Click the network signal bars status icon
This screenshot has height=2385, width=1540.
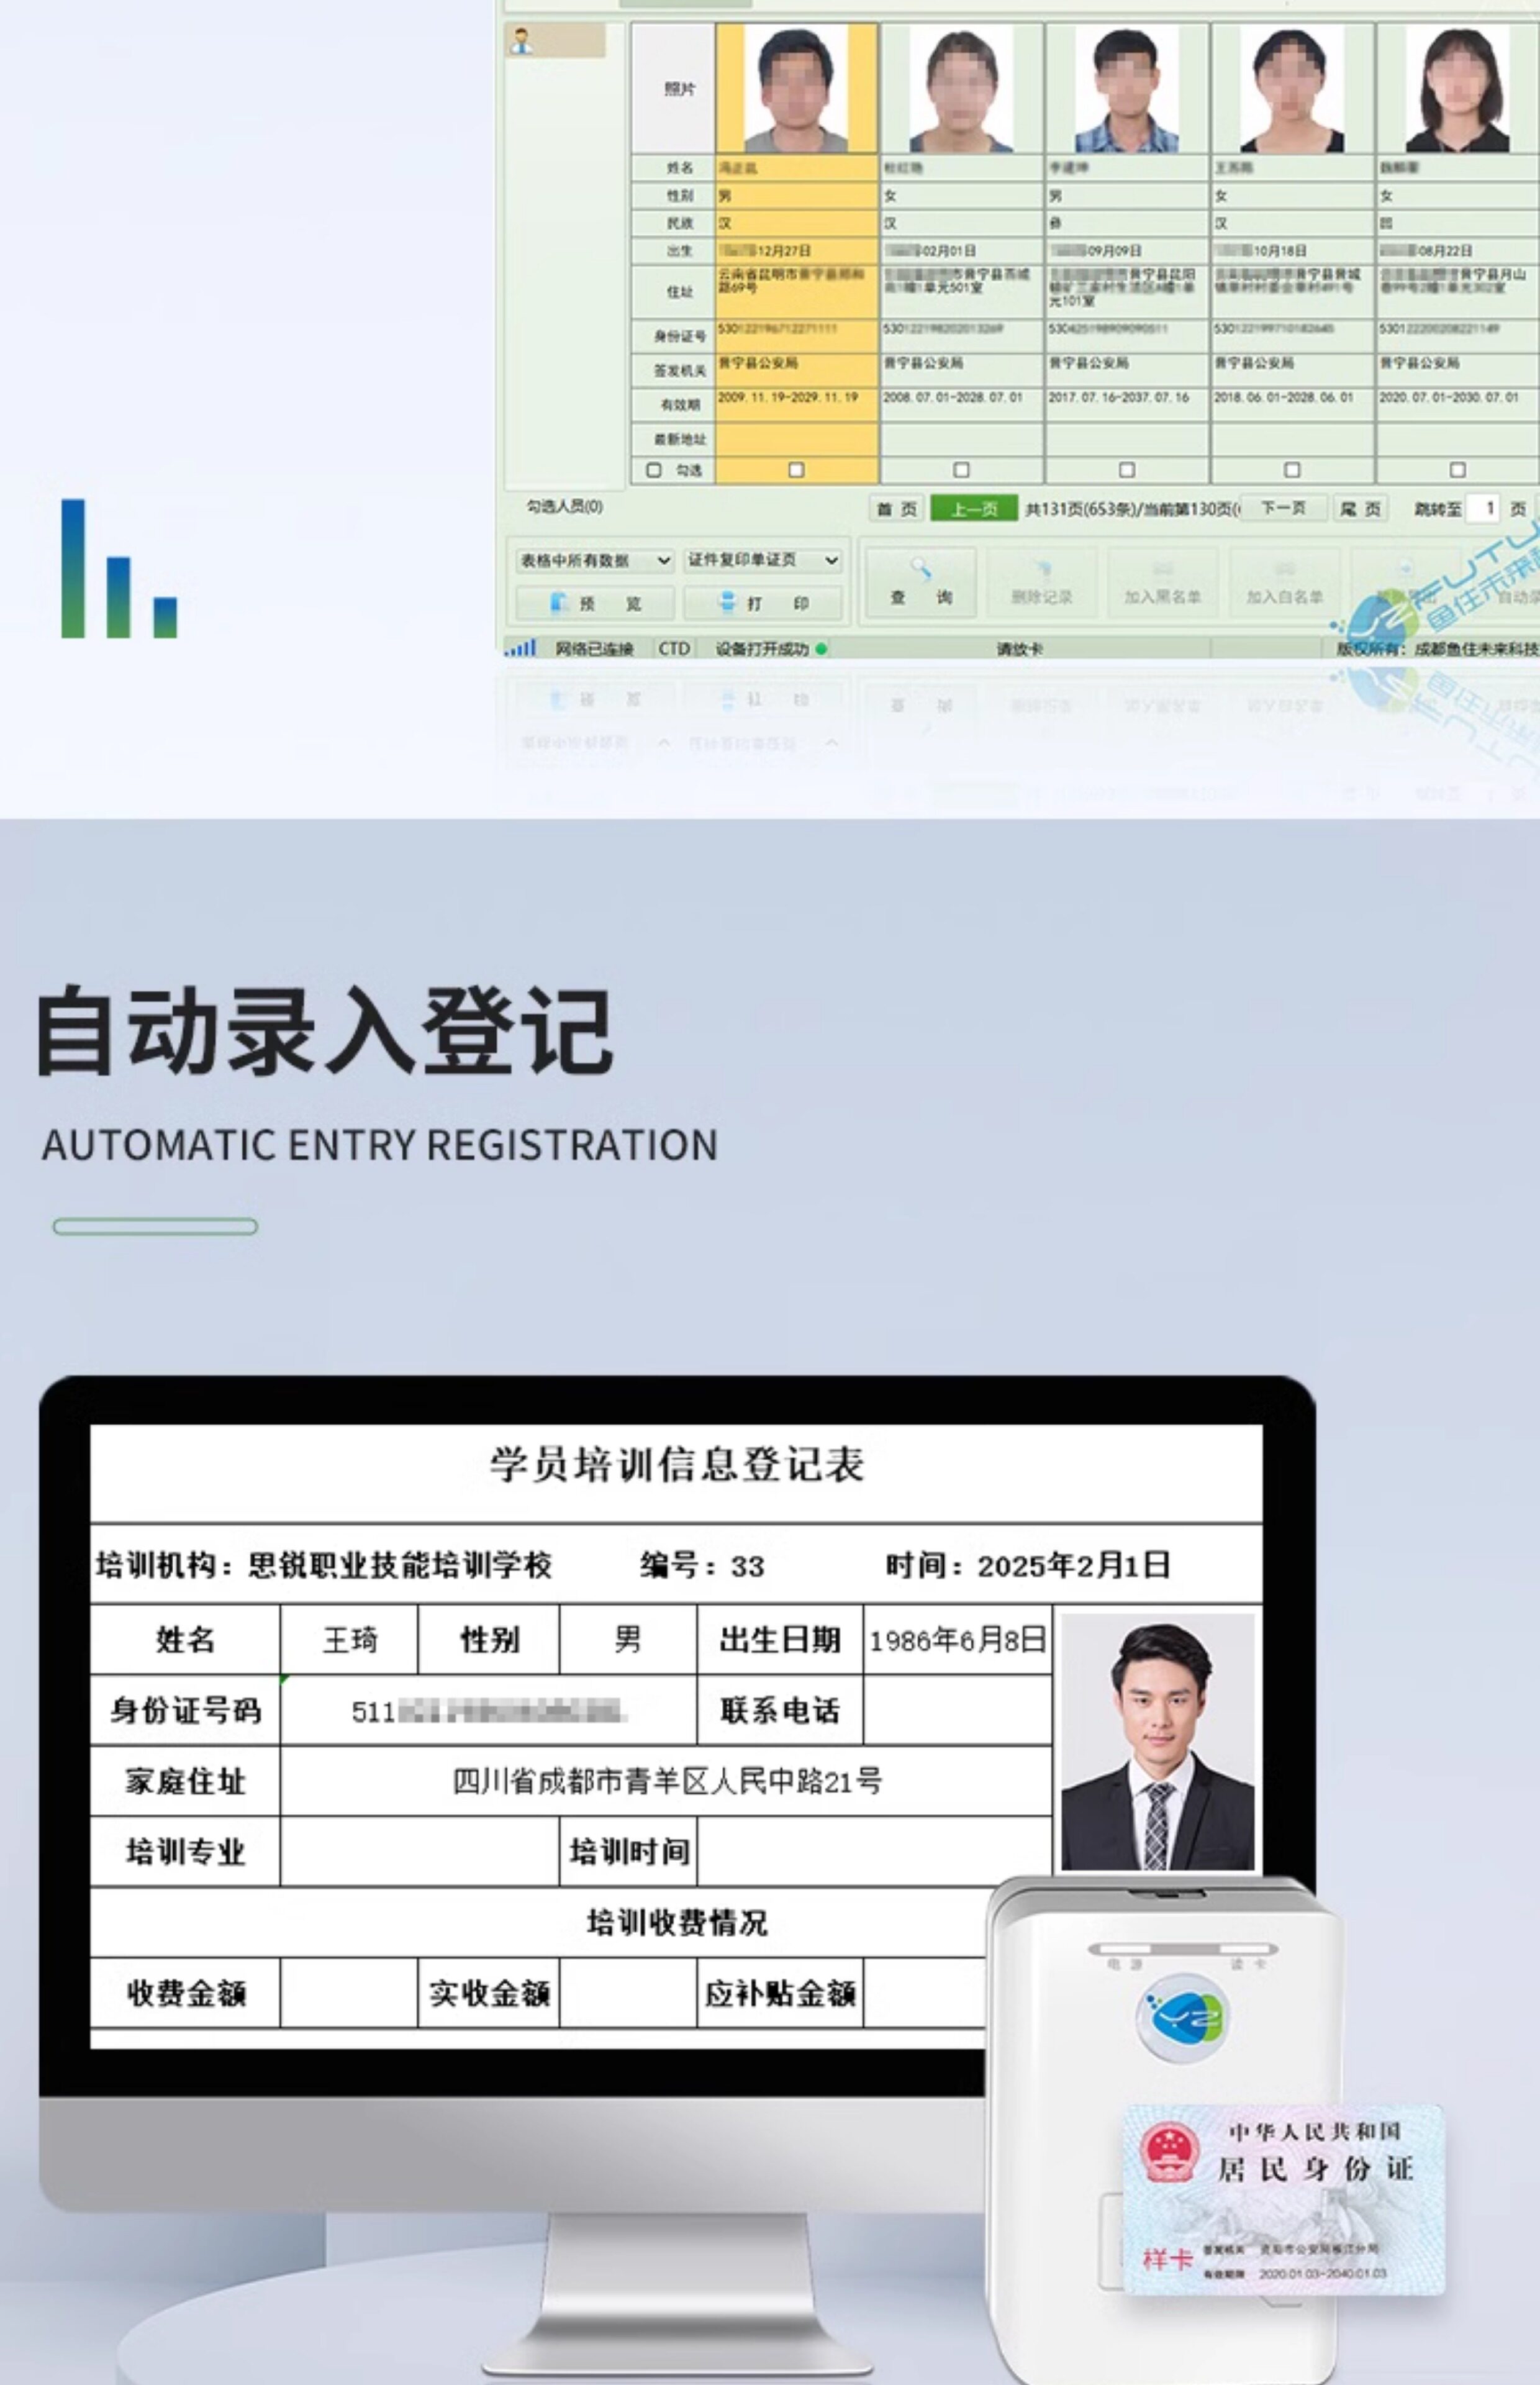521,648
